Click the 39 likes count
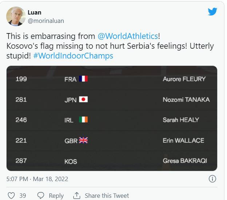 coord(23,196)
